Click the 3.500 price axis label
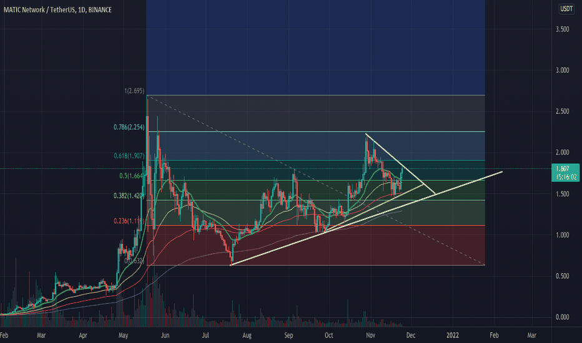The image size is (582, 343). pos(562,29)
